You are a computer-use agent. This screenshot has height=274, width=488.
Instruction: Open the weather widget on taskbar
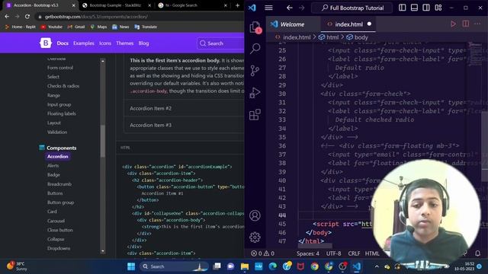[x=17, y=266]
